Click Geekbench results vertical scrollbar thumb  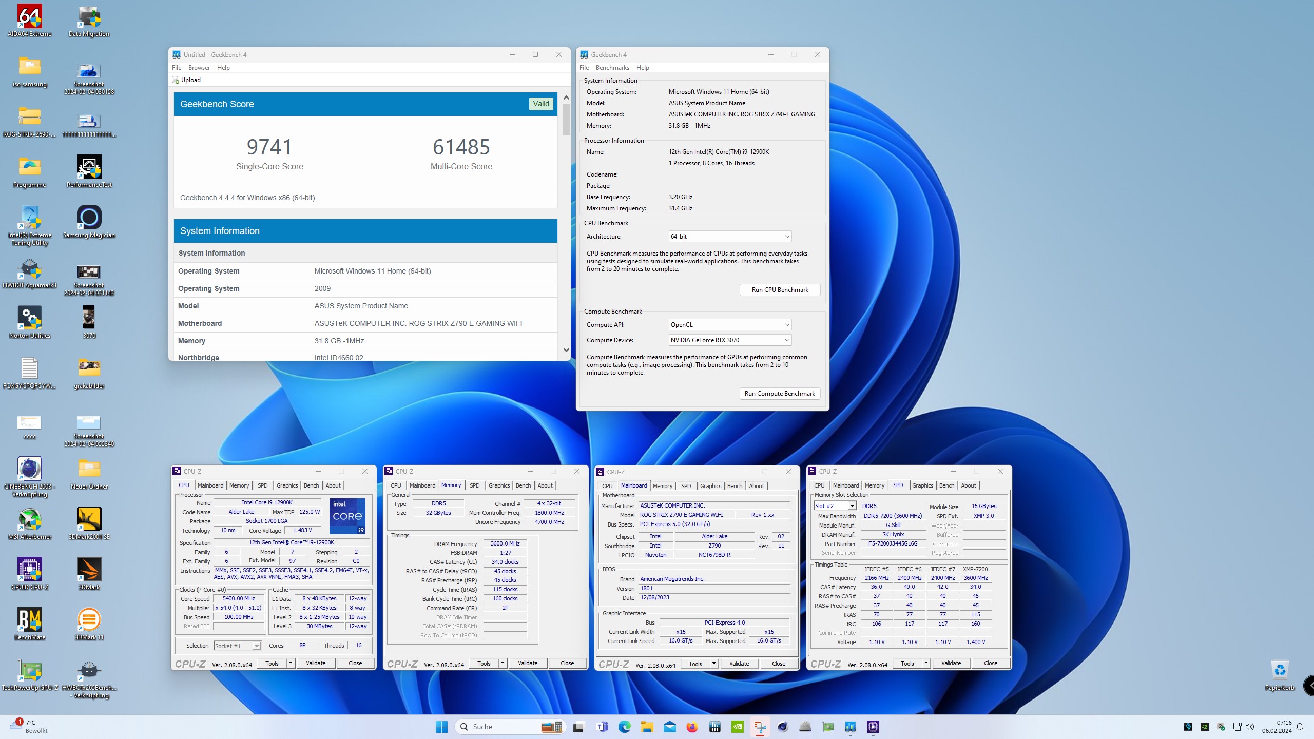click(566, 120)
